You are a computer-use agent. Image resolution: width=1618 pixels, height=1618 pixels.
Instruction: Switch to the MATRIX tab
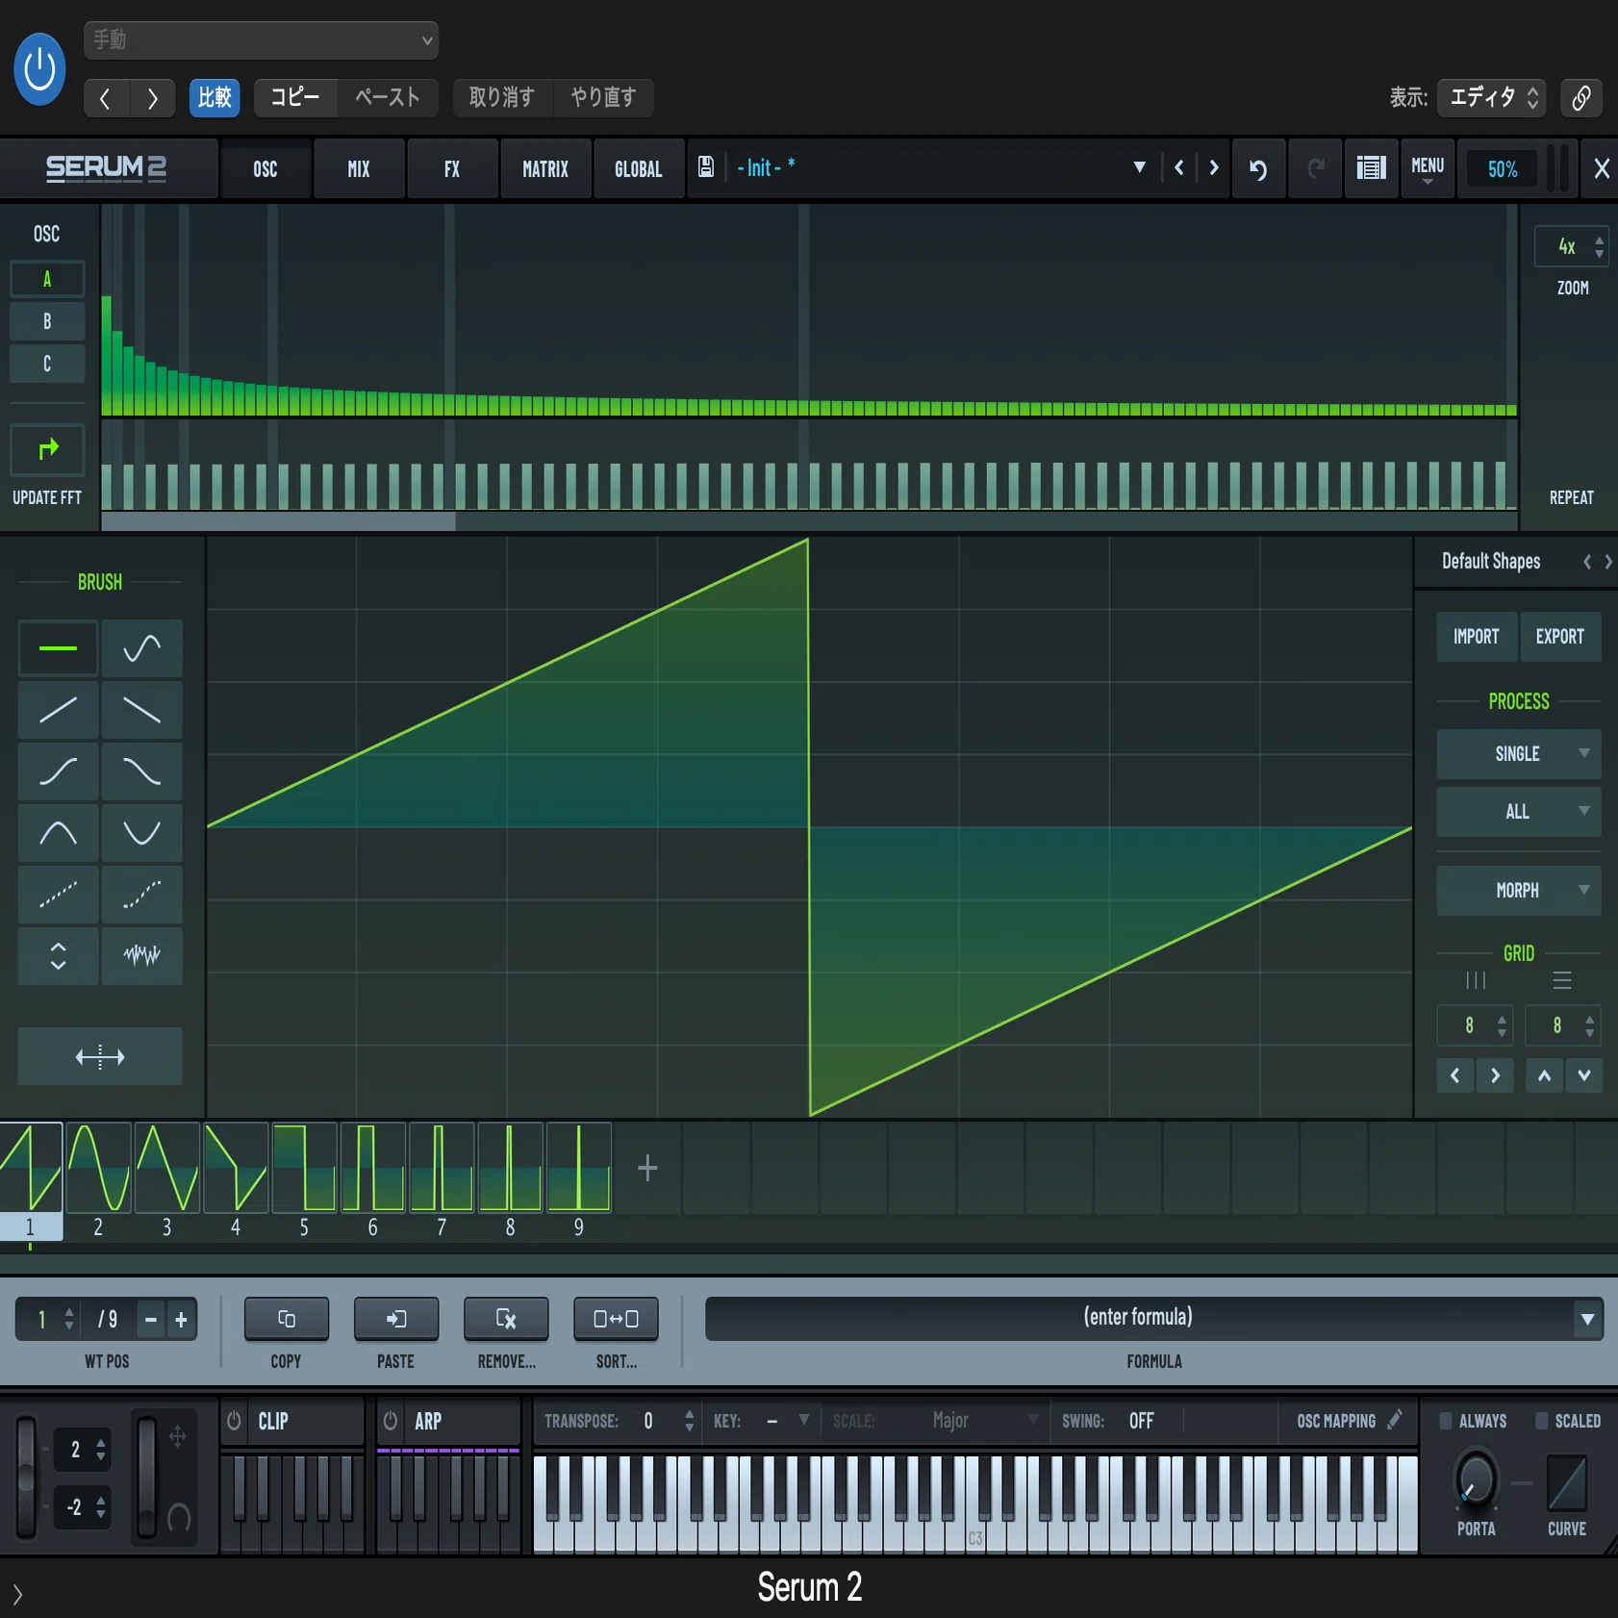pos(545,169)
